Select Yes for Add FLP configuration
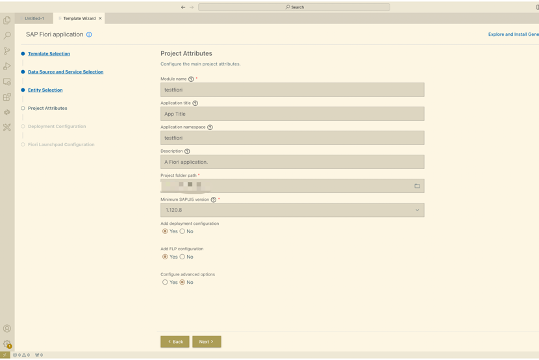539x360 pixels. 165,257
